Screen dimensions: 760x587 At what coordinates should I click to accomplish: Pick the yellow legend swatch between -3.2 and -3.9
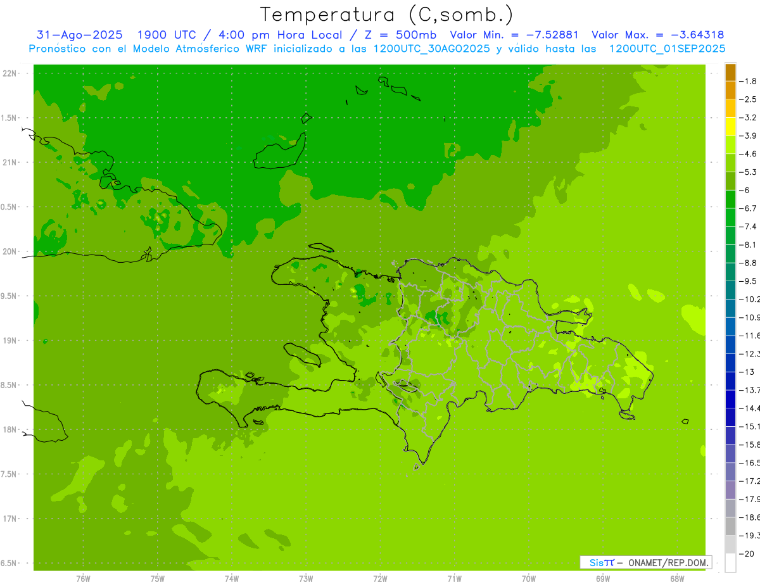(730, 127)
